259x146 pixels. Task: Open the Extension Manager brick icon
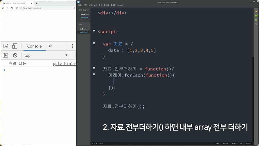point(256,16)
